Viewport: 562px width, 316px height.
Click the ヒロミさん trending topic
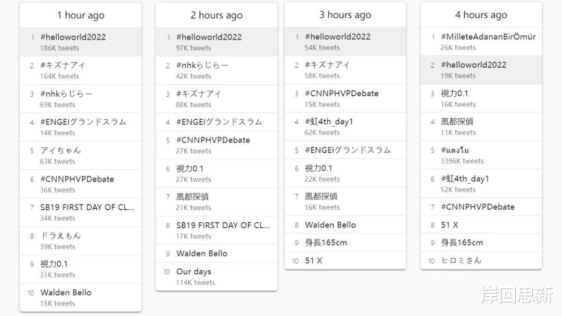point(461,261)
